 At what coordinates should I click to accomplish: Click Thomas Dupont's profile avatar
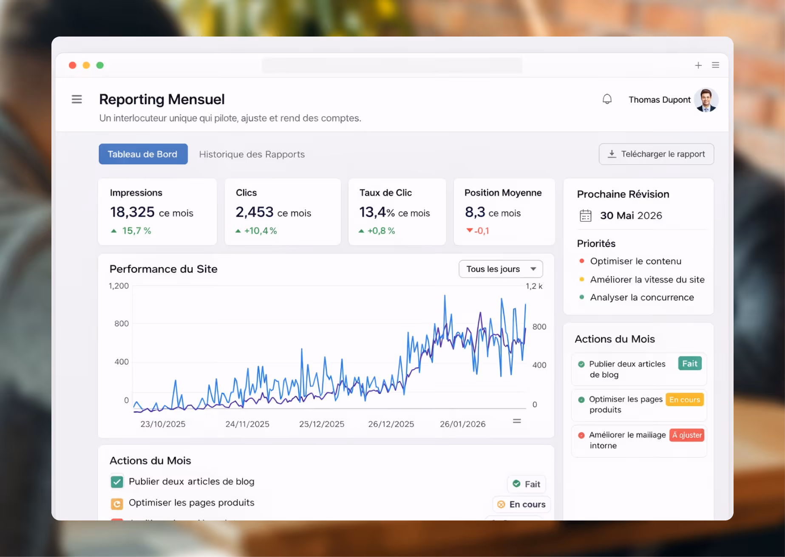[706, 100]
